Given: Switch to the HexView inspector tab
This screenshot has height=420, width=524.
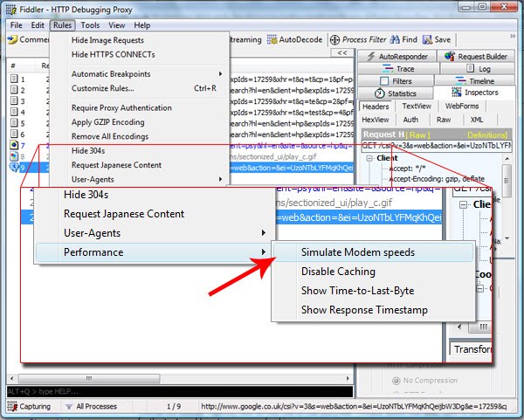Looking at the screenshot, I should (376, 120).
